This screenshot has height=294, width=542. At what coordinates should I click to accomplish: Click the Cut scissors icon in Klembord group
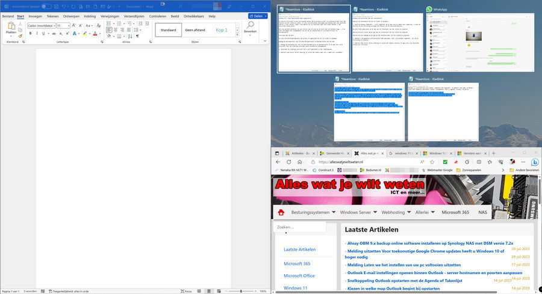coord(20,24)
